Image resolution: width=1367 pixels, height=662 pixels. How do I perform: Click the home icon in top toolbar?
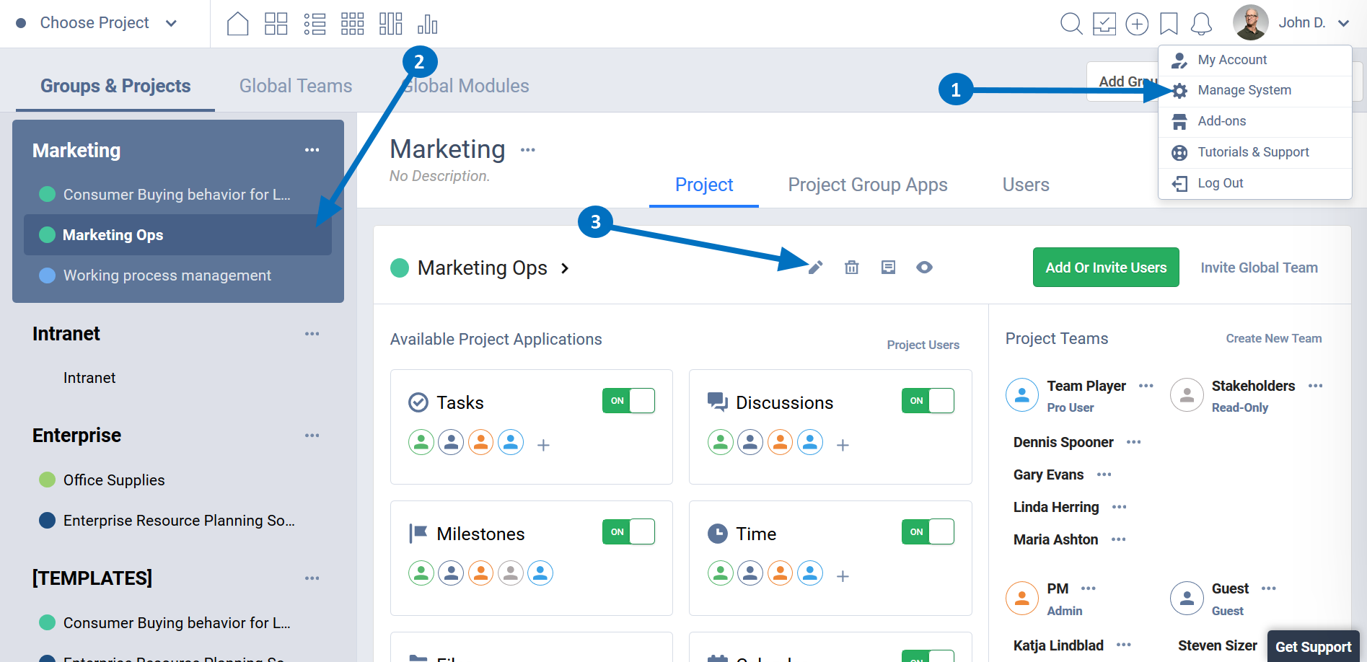point(237,24)
